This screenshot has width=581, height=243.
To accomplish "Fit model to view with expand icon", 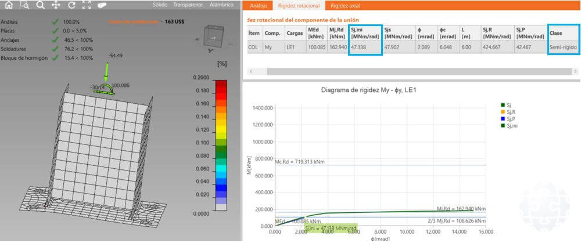I will click(87, 5).
